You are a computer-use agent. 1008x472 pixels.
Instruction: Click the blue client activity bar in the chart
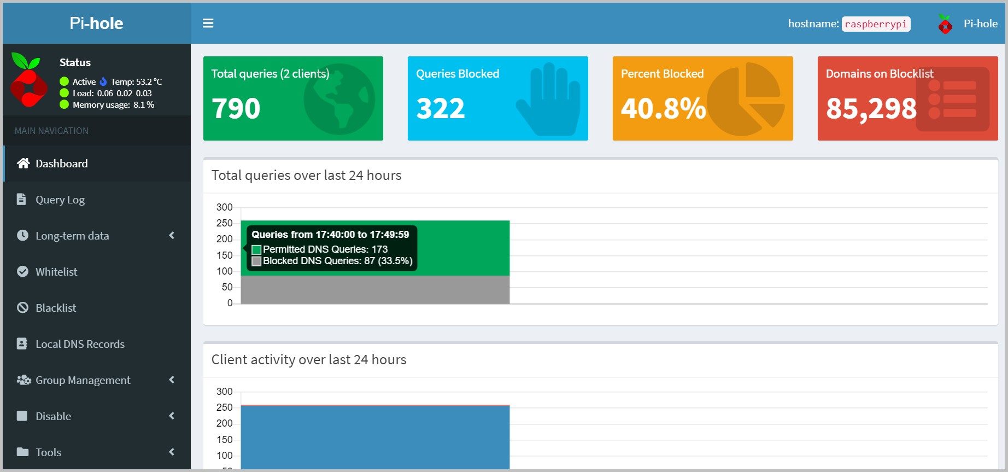[x=375, y=437]
